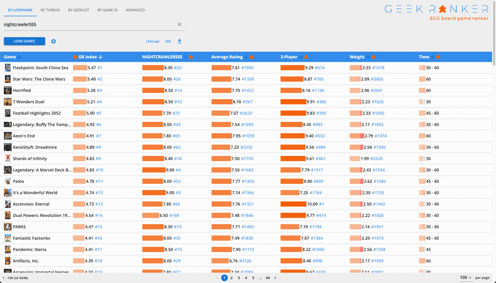Click Ascension: Eternal 2-Player rank #1
Image resolution: width=496 pixels, height=283 pixels.
tap(322, 204)
